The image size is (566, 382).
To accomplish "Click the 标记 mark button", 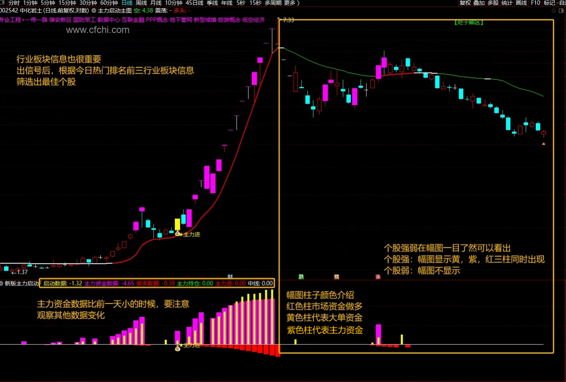I will pos(549,3).
